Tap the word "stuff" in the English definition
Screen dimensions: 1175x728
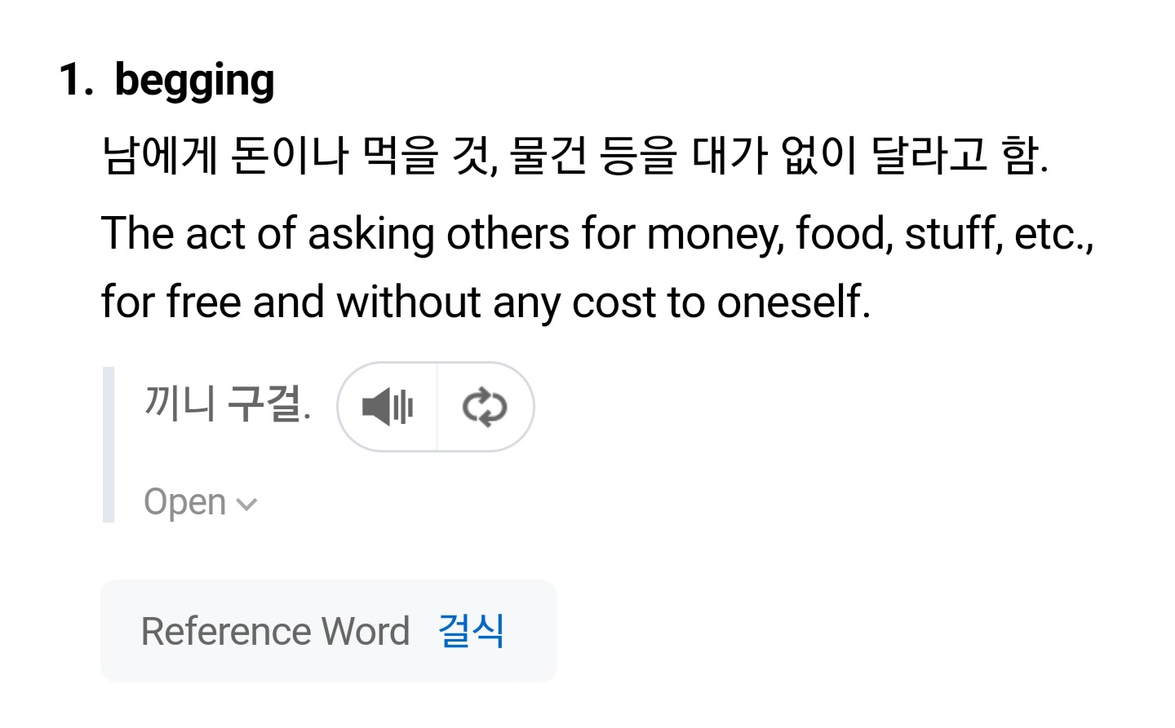[x=952, y=233]
